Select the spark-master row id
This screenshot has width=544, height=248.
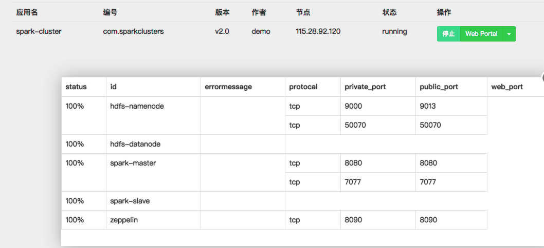[133, 163]
